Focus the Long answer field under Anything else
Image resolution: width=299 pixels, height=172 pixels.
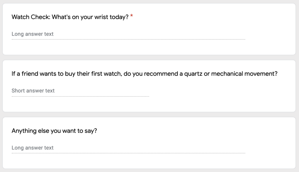tap(128, 148)
